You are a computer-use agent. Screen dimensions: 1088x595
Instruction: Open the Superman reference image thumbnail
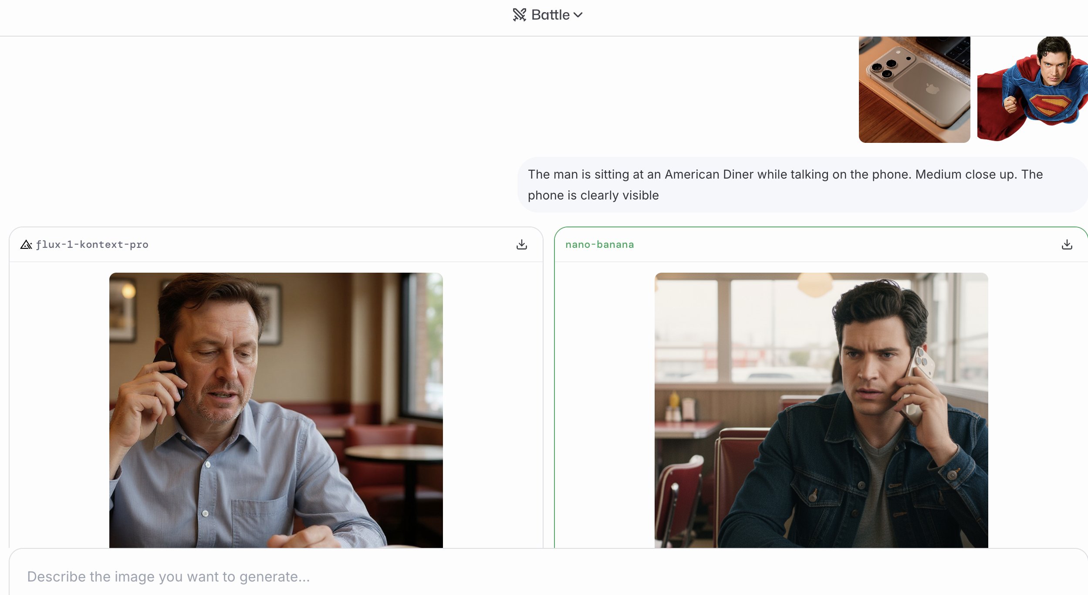point(1032,89)
